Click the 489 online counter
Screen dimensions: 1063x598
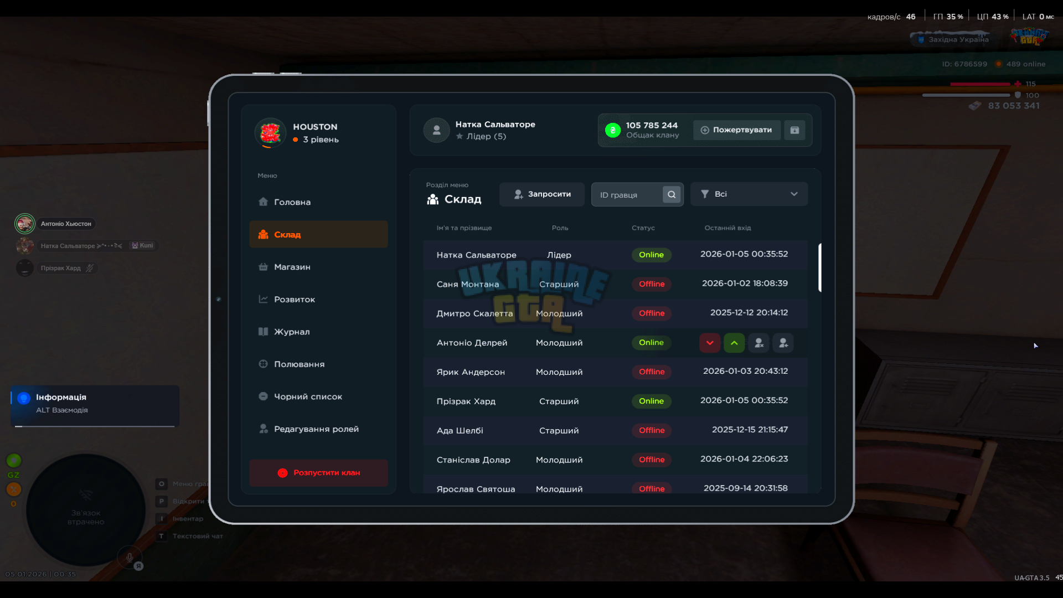1026,64
